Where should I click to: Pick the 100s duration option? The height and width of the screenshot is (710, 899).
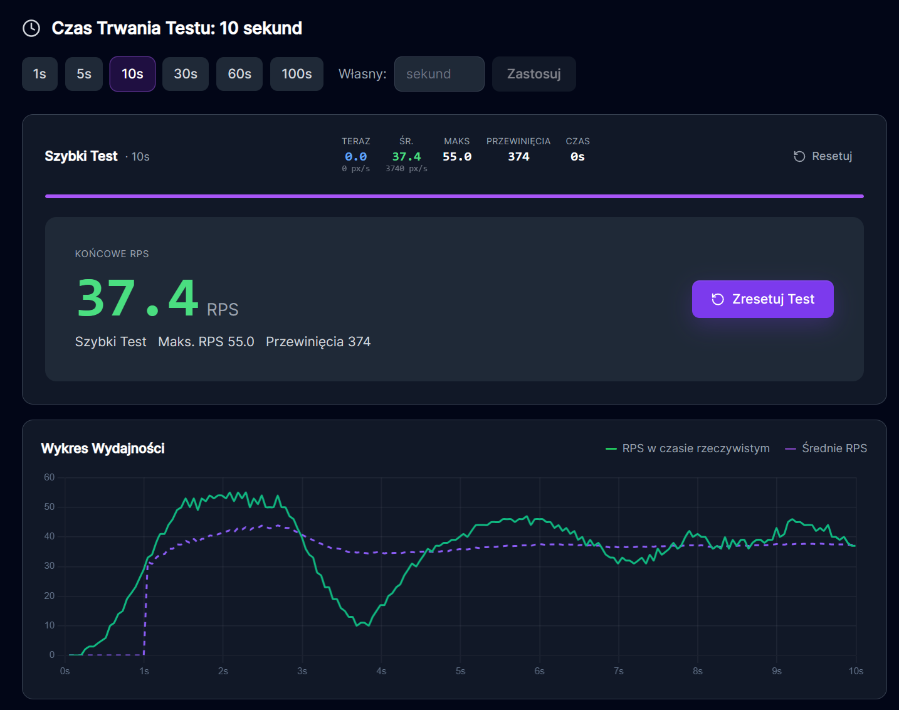click(297, 74)
